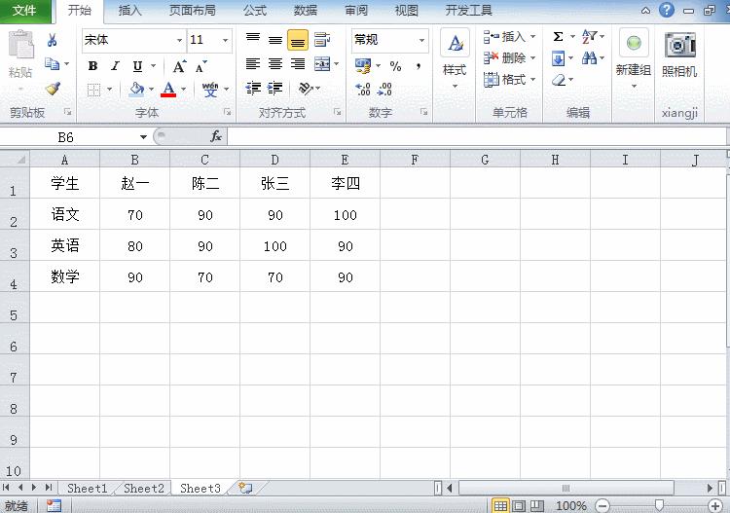Click Insert cells (插入) button

[x=509, y=36]
